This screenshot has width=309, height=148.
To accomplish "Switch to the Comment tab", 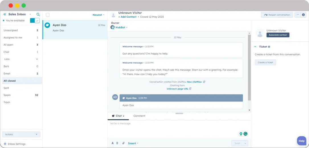I will click(139, 116).
